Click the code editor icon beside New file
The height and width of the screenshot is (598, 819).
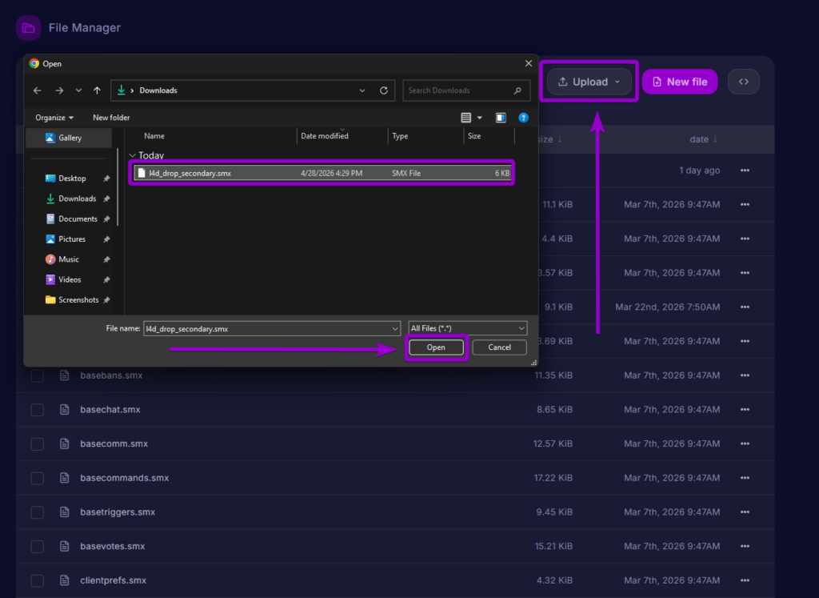click(743, 81)
